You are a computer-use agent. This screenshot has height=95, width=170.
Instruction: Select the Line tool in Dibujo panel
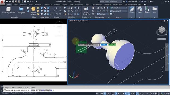click(57, 11)
